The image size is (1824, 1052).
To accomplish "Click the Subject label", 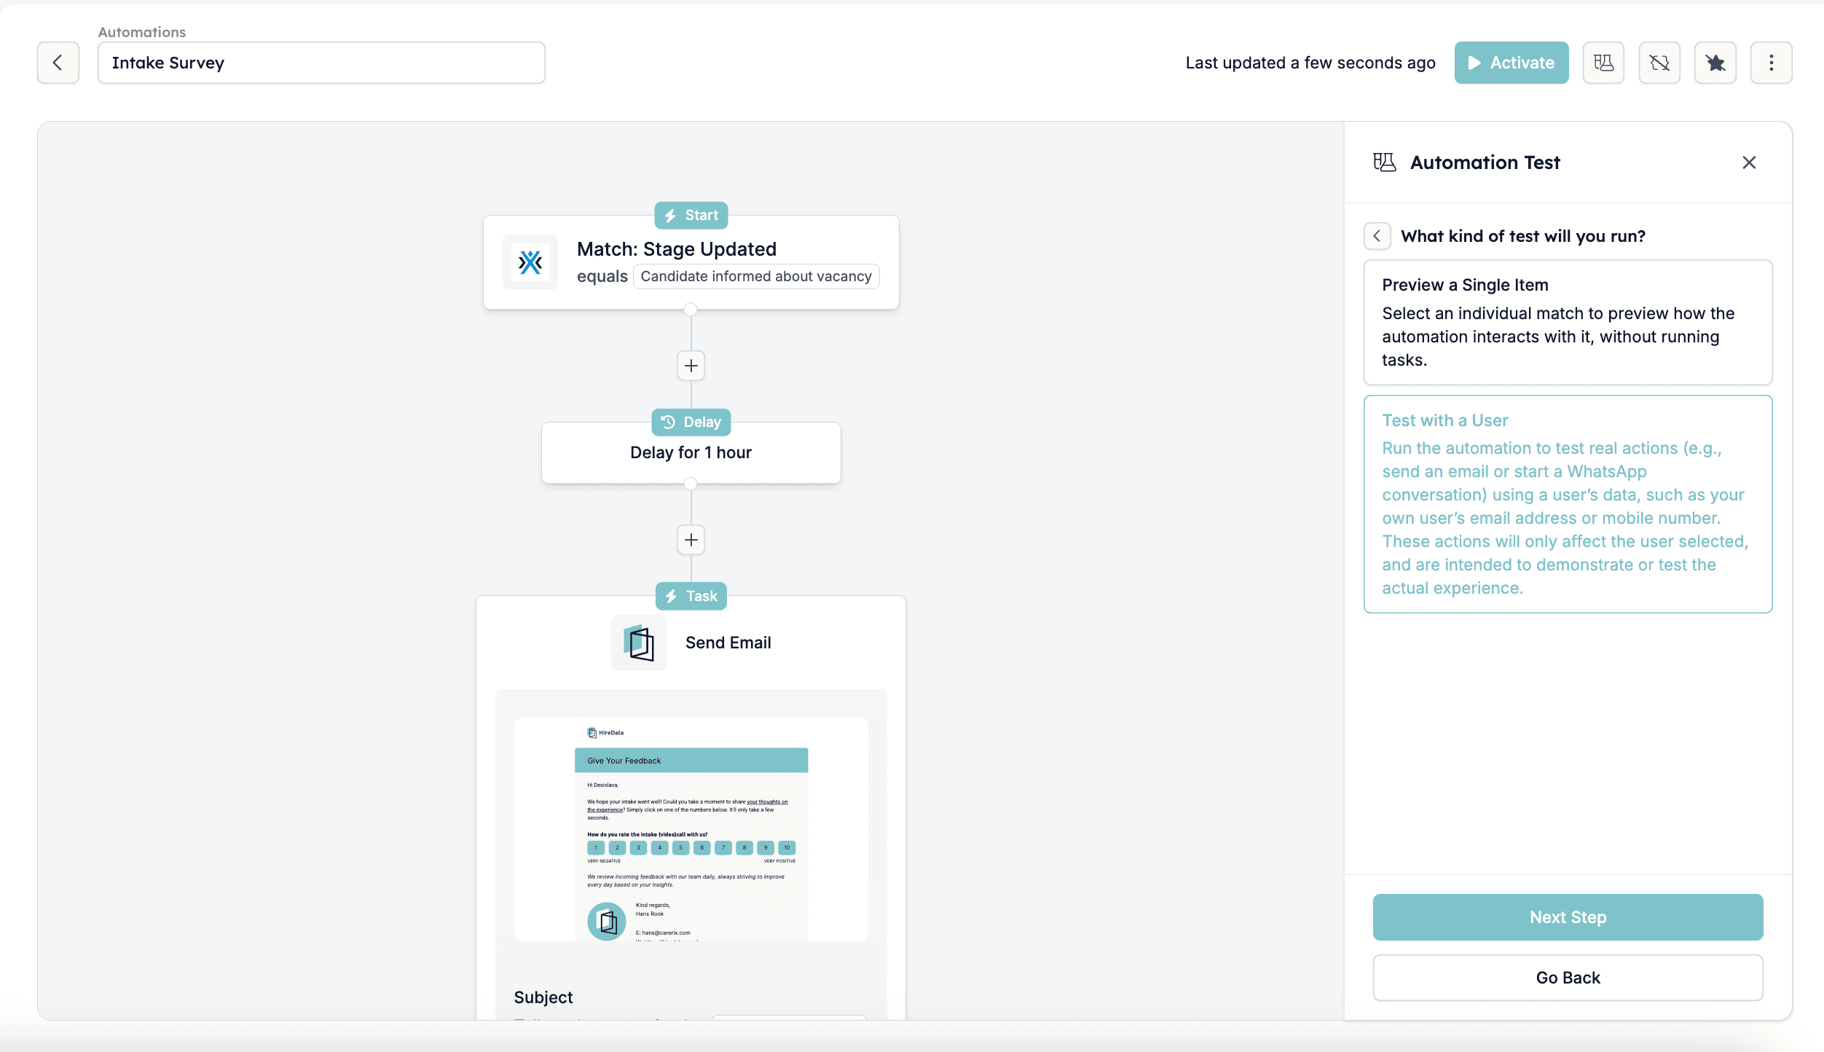I will click(543, 997).
